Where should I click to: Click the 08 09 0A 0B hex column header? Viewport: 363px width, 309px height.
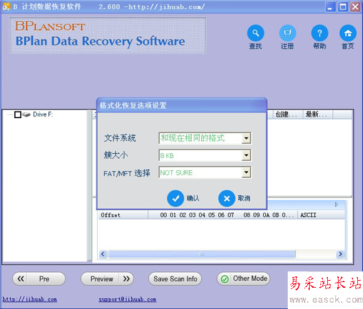pos(268,215)
